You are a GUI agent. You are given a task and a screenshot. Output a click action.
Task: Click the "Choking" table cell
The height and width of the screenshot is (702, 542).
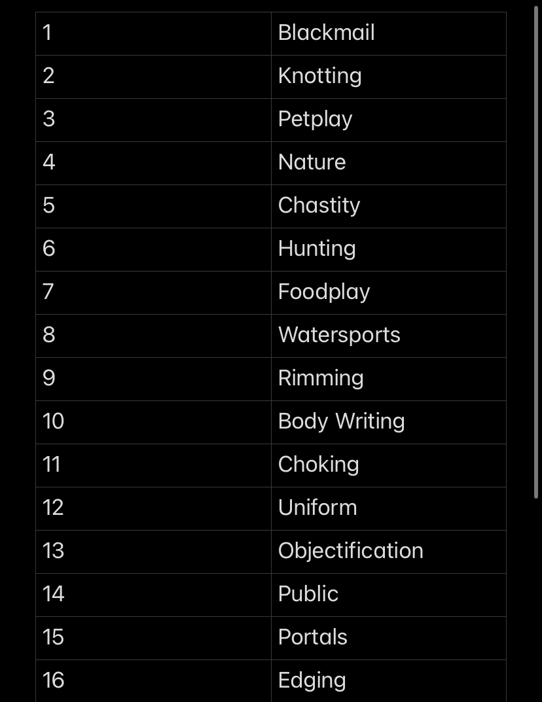(x=318, y=465)
